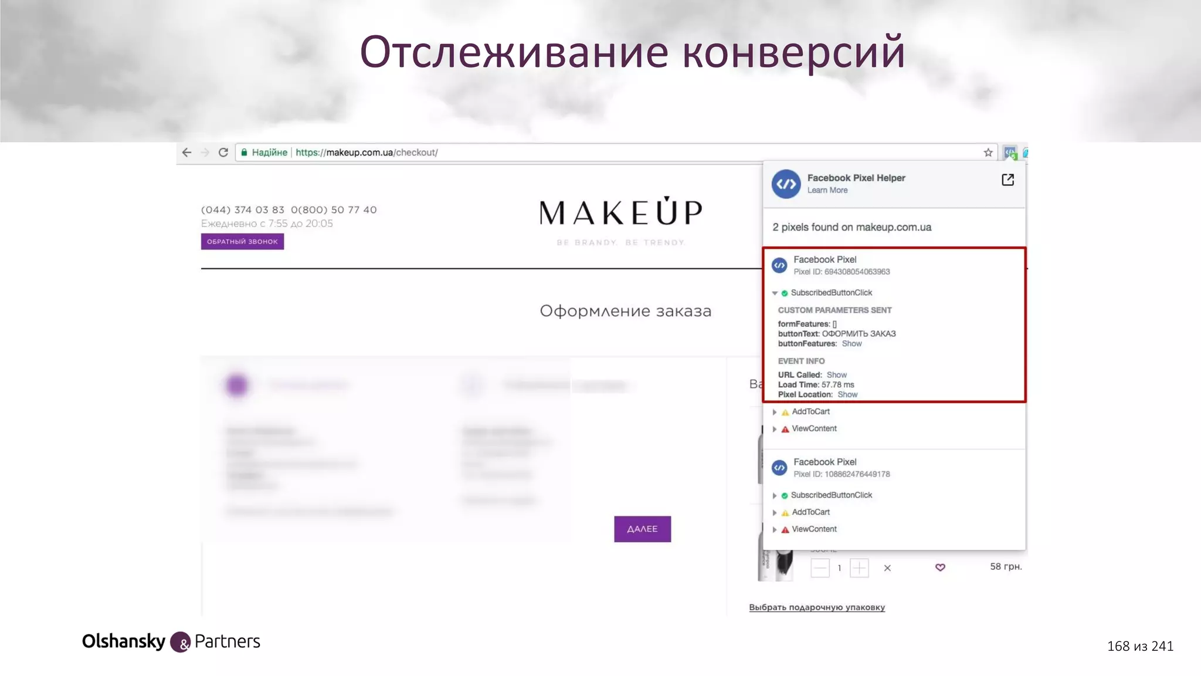
Task: Open Pixel Helper popup in new window
Action: tap(1007, 180)
